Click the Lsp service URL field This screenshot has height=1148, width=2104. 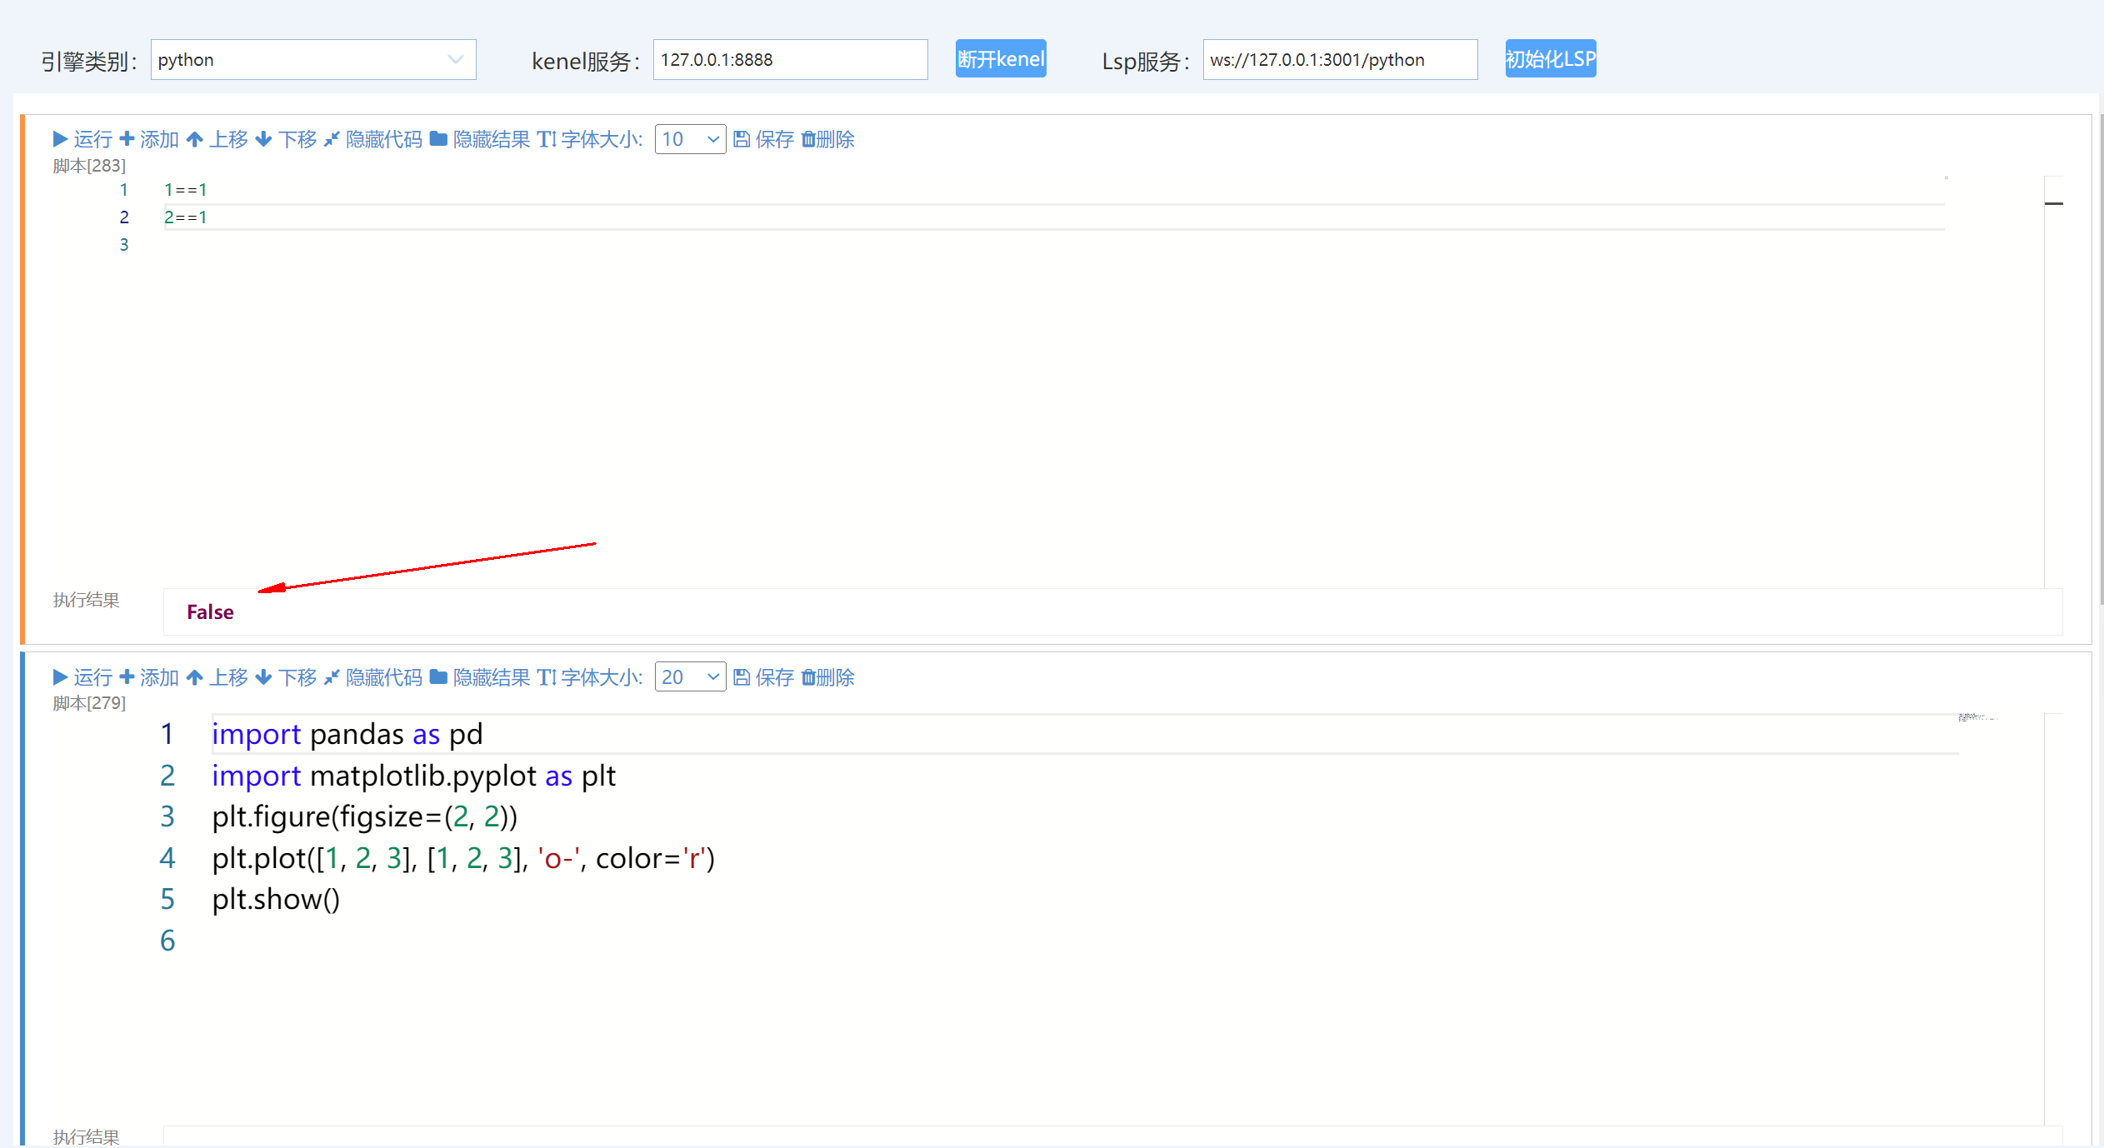pos(1339,60)
